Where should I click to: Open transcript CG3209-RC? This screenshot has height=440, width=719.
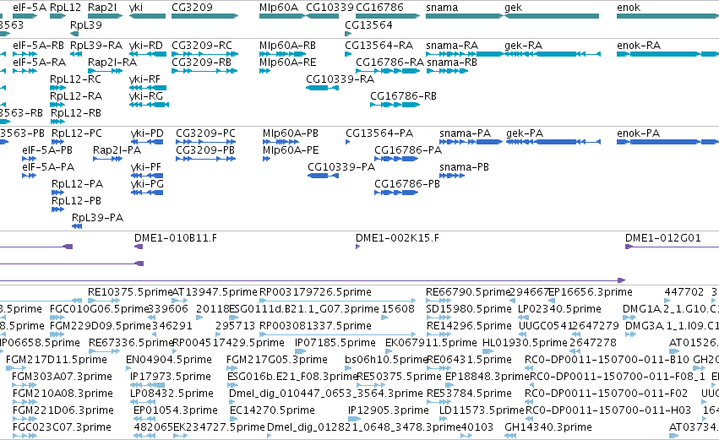point(202,46)
